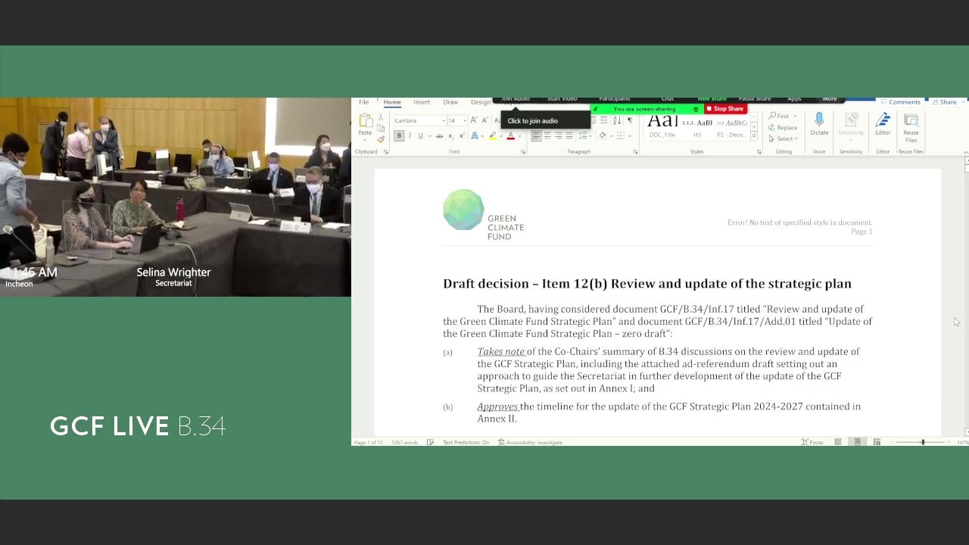Click the Shading paint bucket icon

coord(603,136)
